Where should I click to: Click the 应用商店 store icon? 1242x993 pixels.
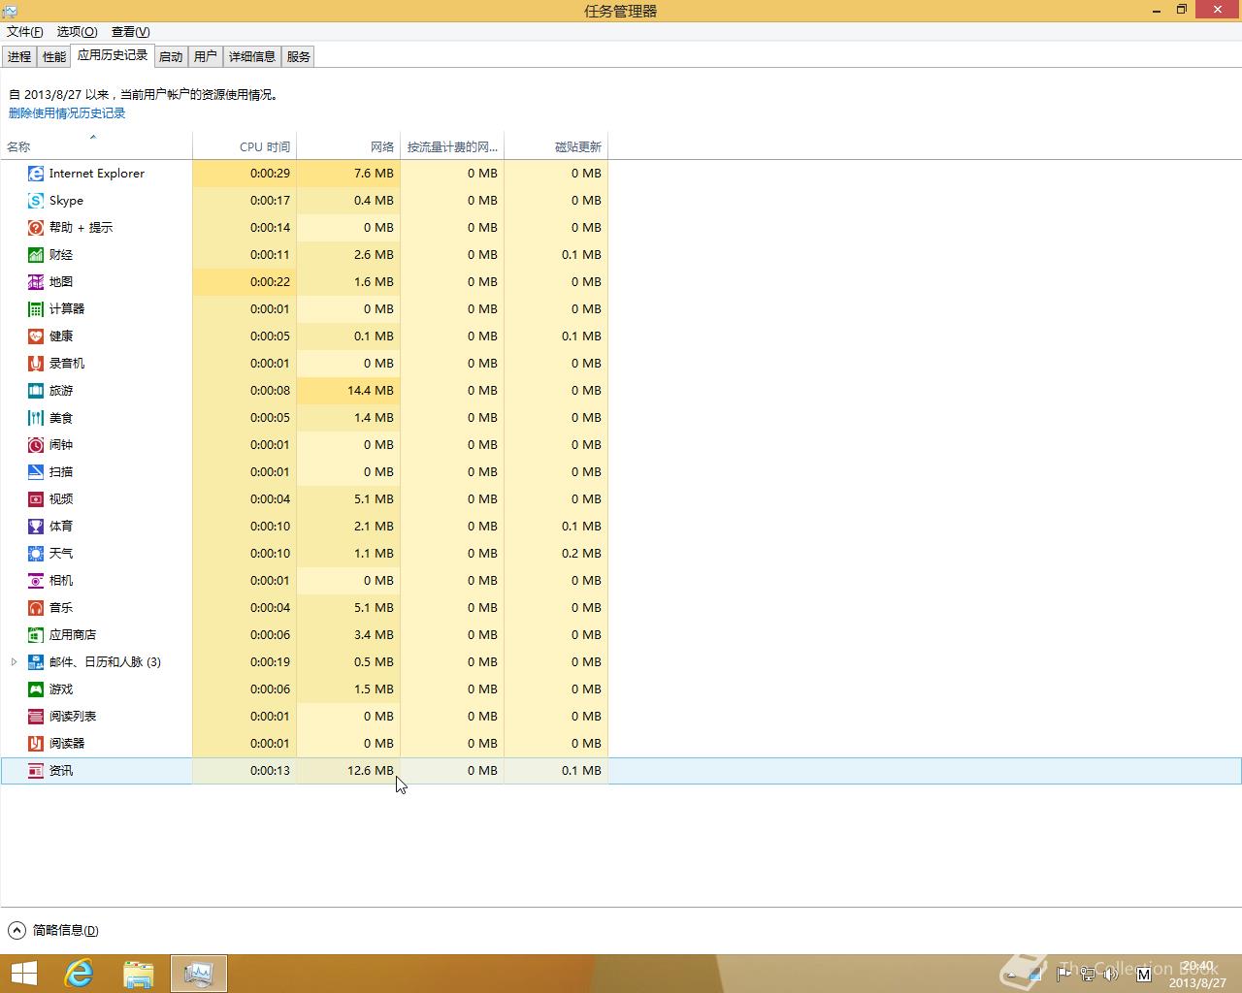click(36, 635)
